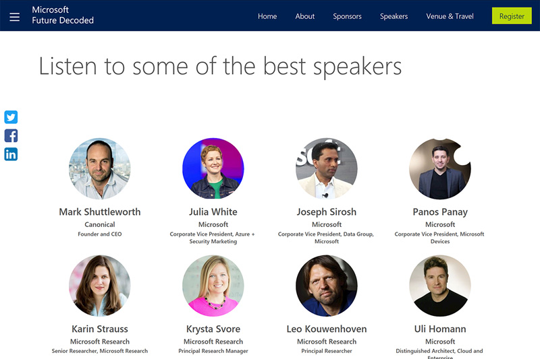Click the name Panos Panay
The width and height of the screenshot is (540, 359).
point(440,212)
